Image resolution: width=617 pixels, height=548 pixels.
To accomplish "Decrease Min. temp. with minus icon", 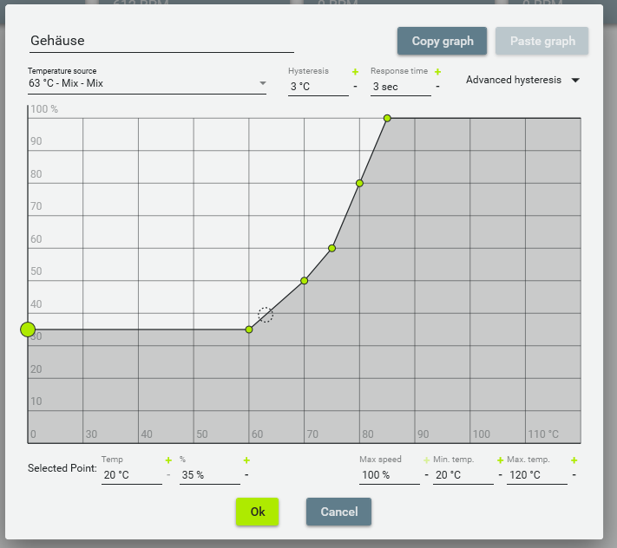I will click(x=500, y=475).
